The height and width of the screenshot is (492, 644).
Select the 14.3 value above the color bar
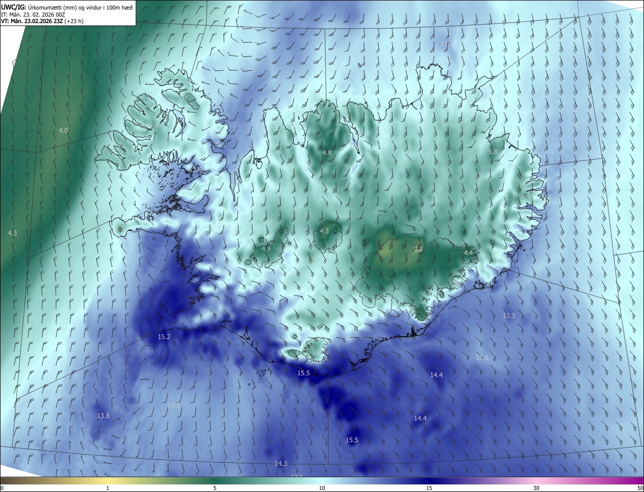point(281,464)
